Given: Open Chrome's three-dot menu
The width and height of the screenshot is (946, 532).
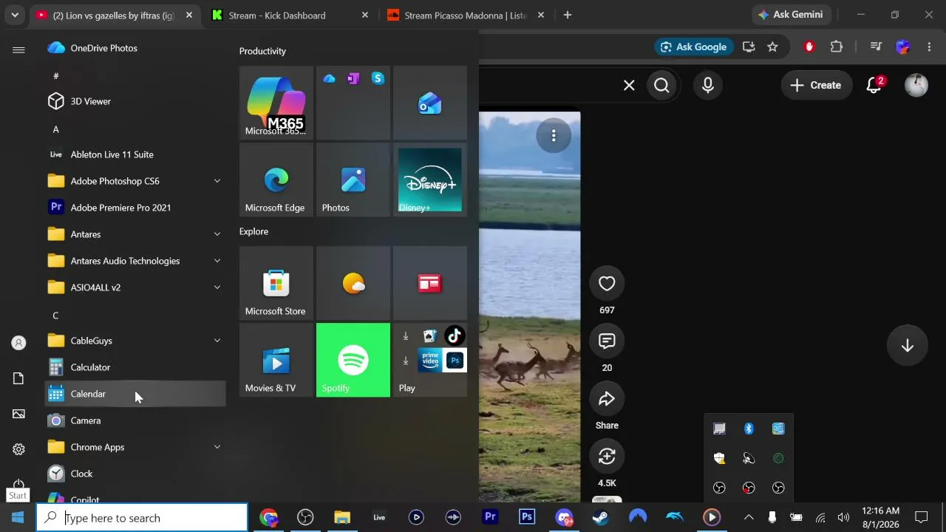Looking at the screenshot, I should pyautogui.click(x=929, y=47).
